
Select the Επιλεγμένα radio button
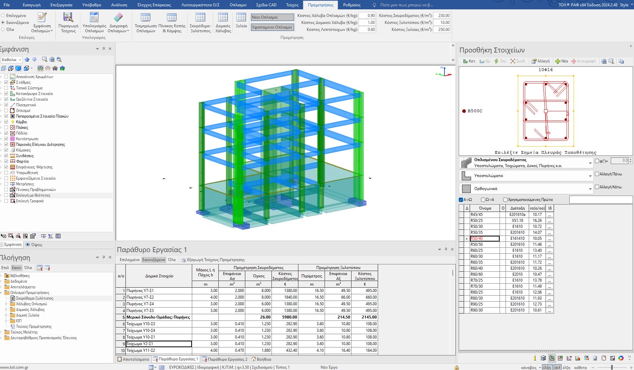point(3,16)
